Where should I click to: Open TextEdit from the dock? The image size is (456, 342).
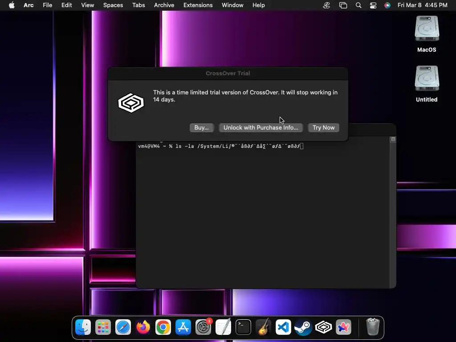[x=224, y=327]
